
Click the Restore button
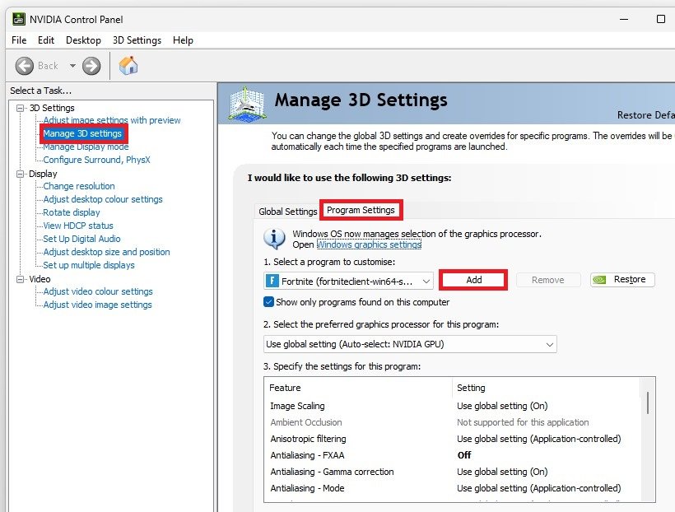pos(622,280)
